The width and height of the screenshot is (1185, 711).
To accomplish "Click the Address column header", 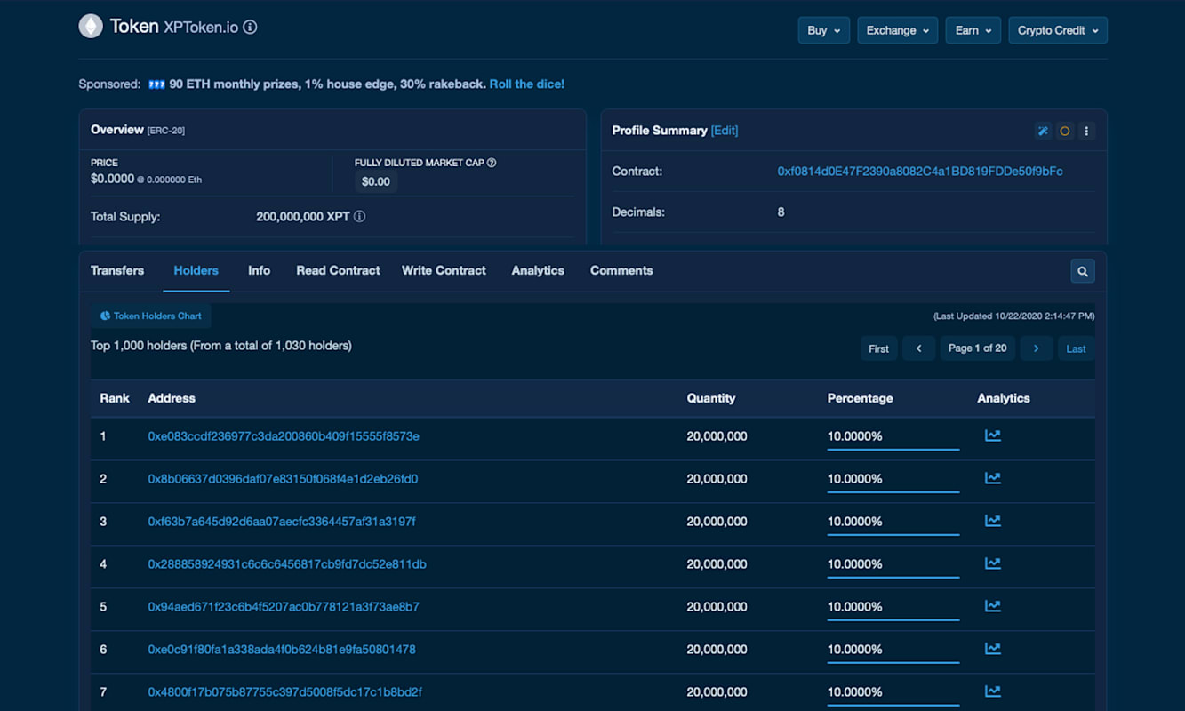I will point(172,398).
